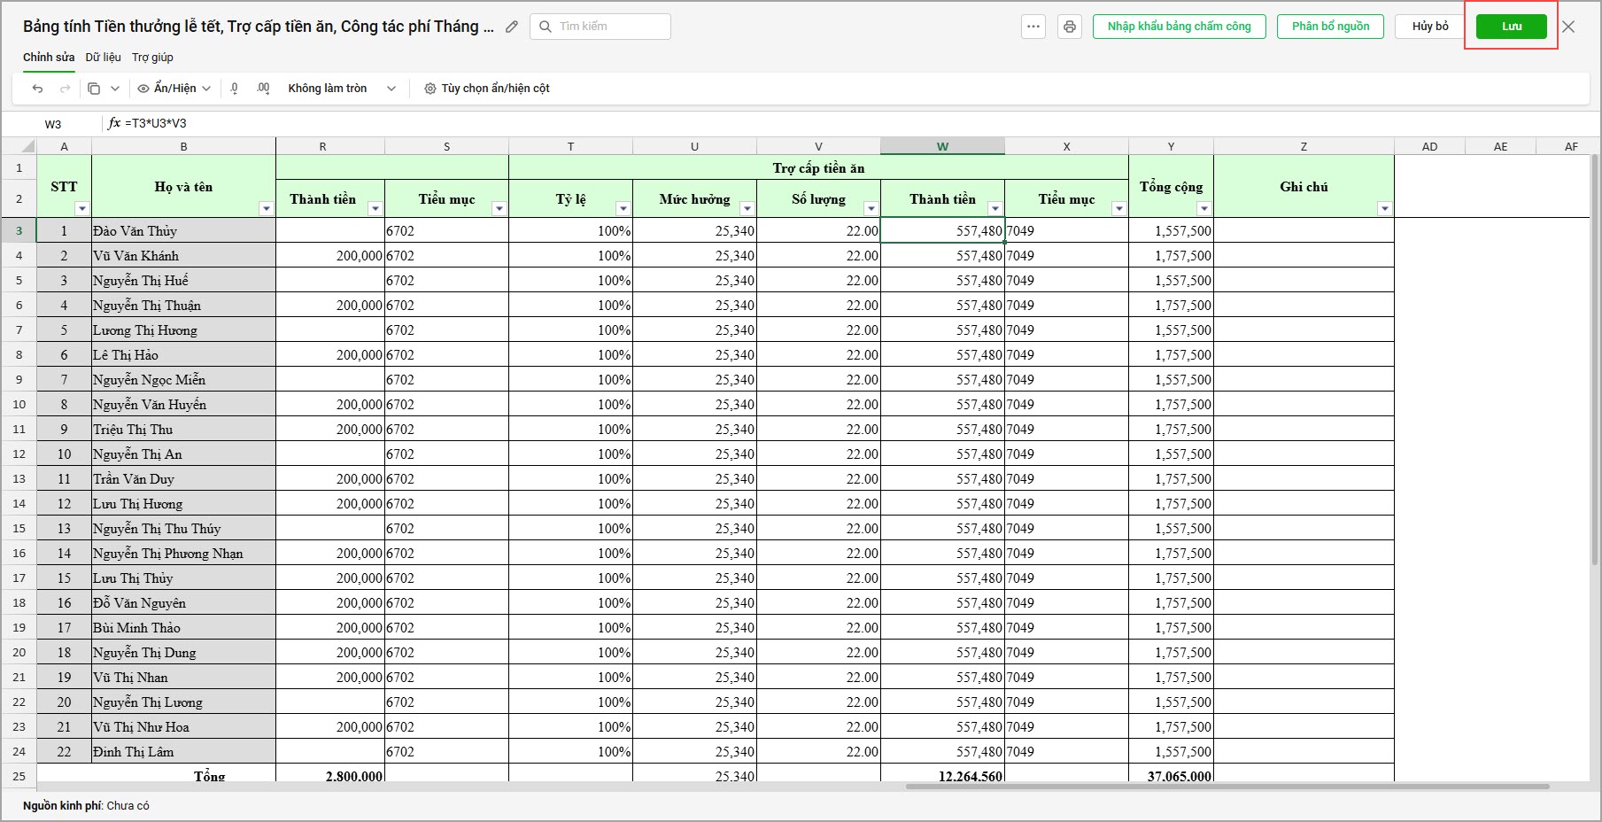
Task: Click the green Lưu save button
Action: 1512,27
